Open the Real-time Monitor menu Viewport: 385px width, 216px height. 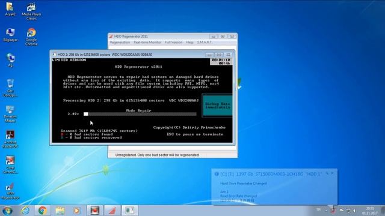[147, 43]
